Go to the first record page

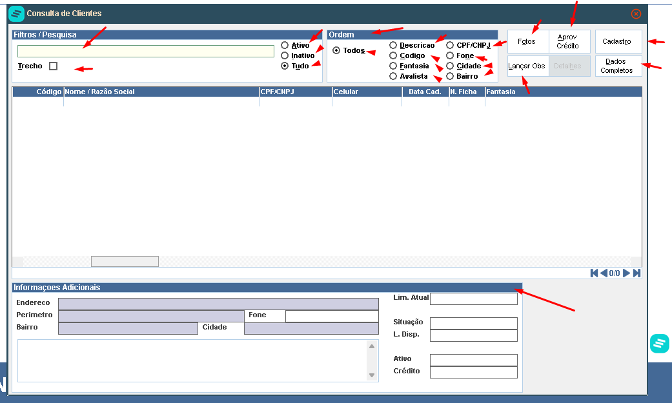tap(594, 273)
